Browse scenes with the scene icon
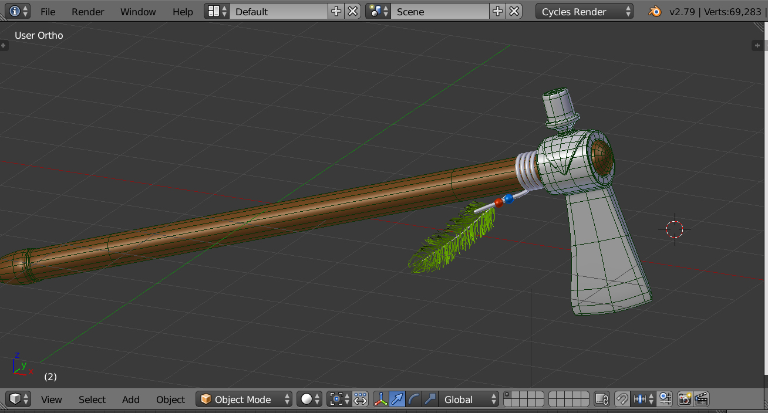This screenshot has height=413, width=768. (x=378, y=11)
